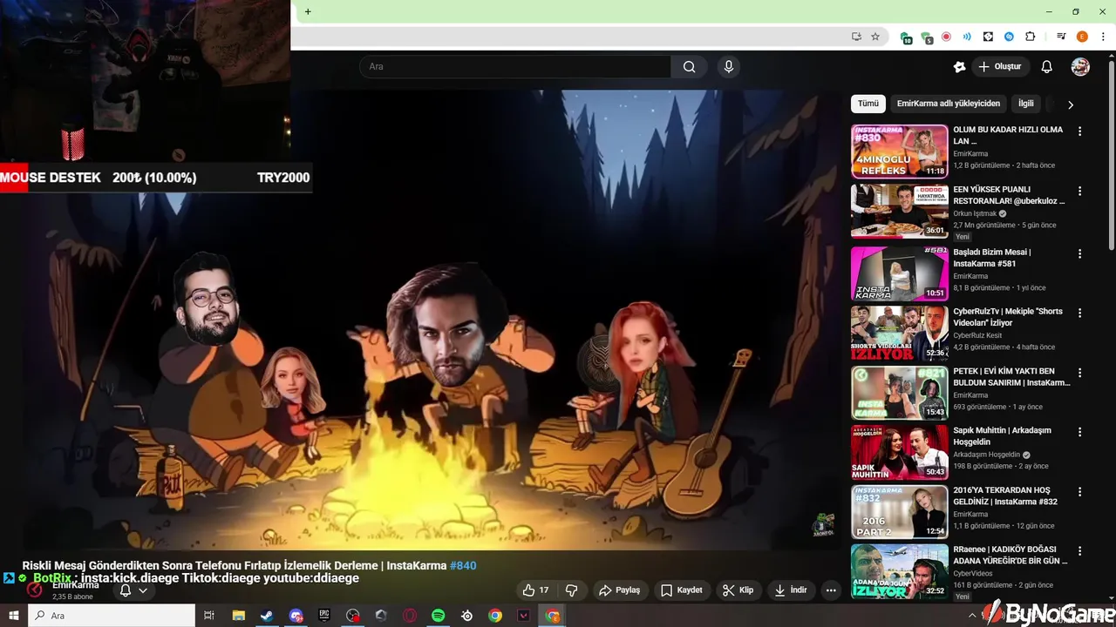Viewport: 1116px width, 627px height.
Task: Open the EmirKarma channel avatar
Action: pos(35,590)
